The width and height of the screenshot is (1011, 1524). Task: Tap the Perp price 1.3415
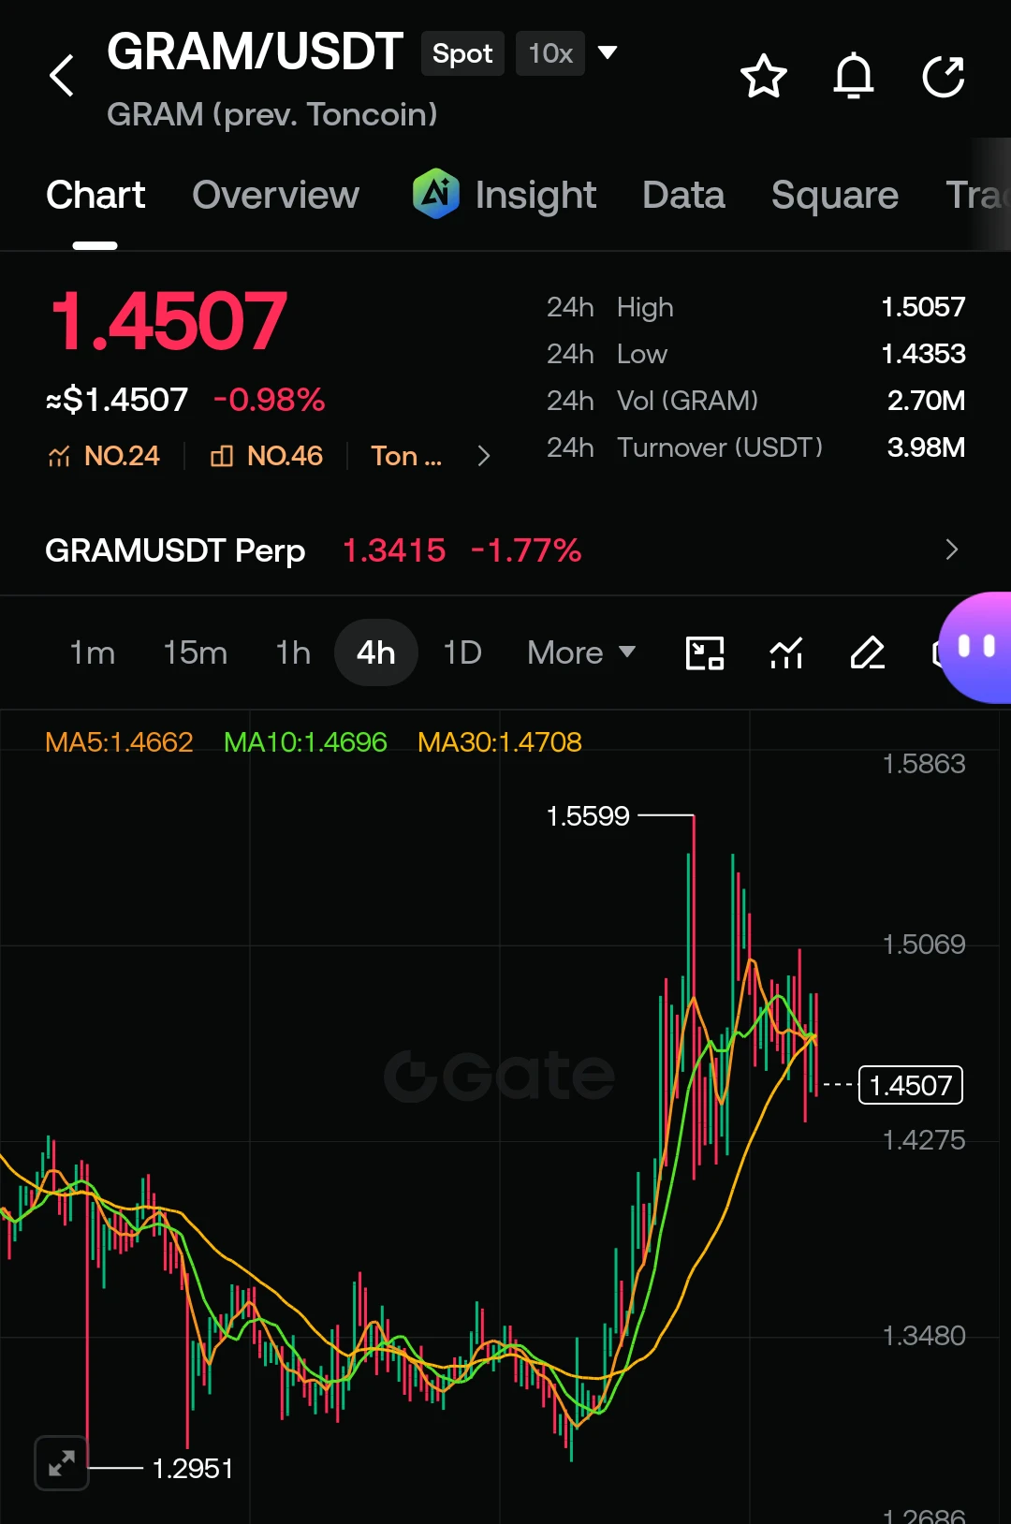tap(394, 550)
